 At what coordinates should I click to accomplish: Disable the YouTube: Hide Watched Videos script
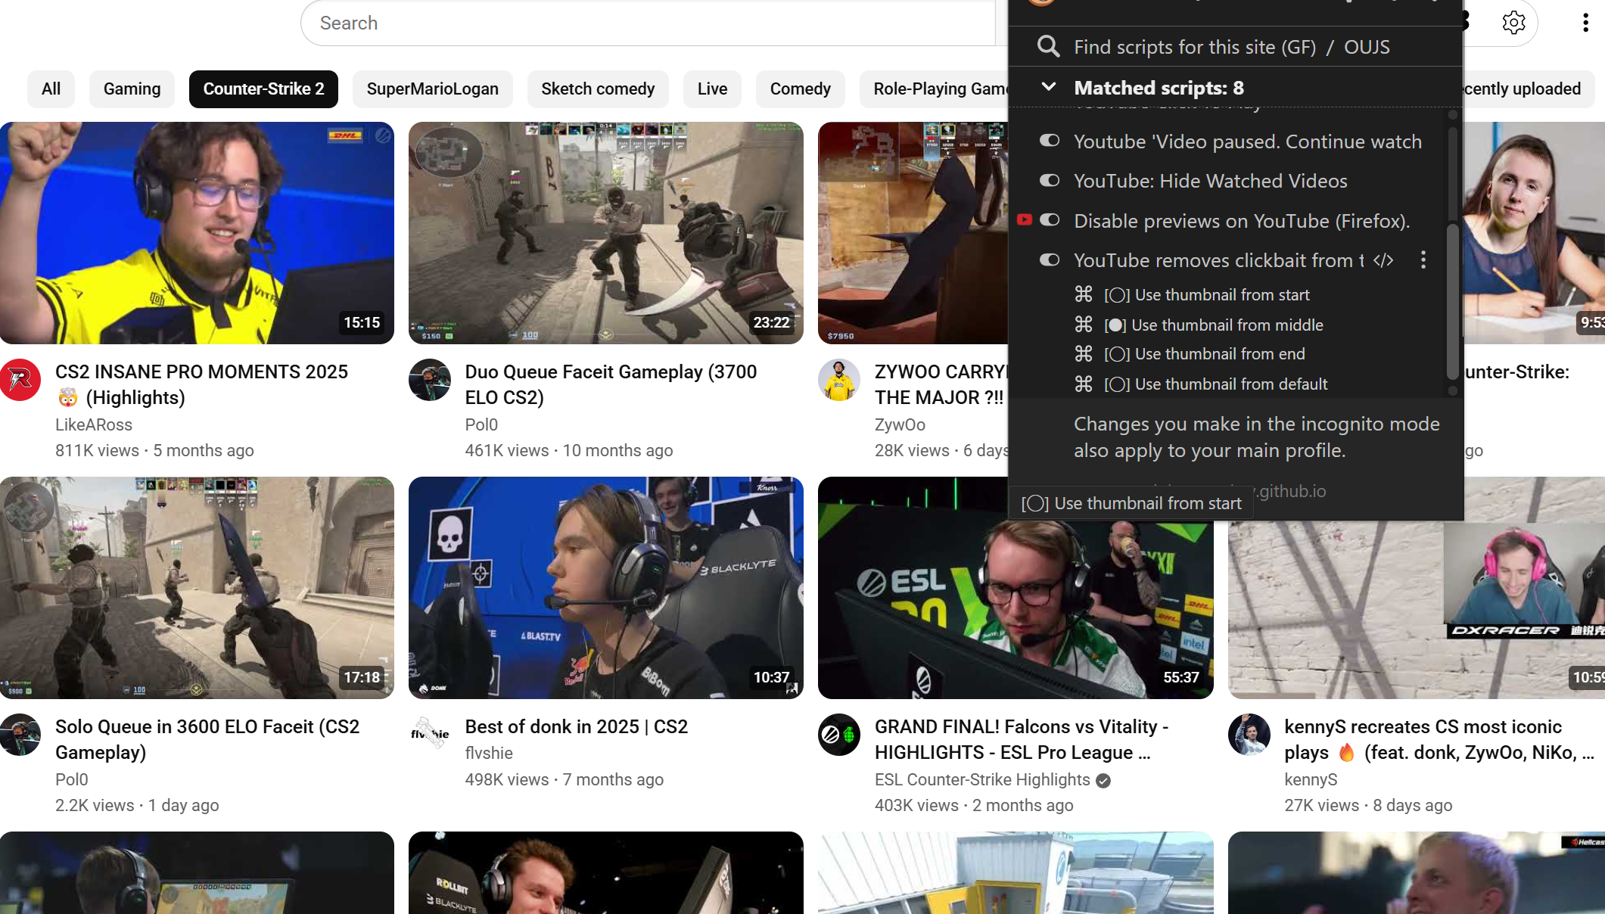[1050, 181]
